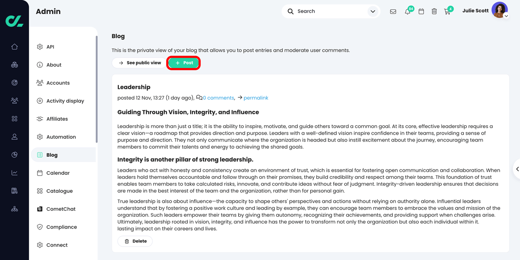Open the grid apps icon in sidebar
The image size is (520, 260).
14,119
